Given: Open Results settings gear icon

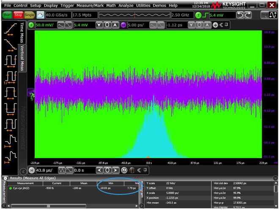Looking at the screenshot, I should [x=5, y=178].
